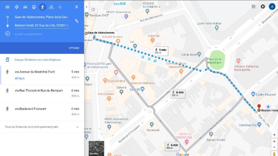Swap starting point and destination
This screenshot has width=278, height=156.
point(77,21)
